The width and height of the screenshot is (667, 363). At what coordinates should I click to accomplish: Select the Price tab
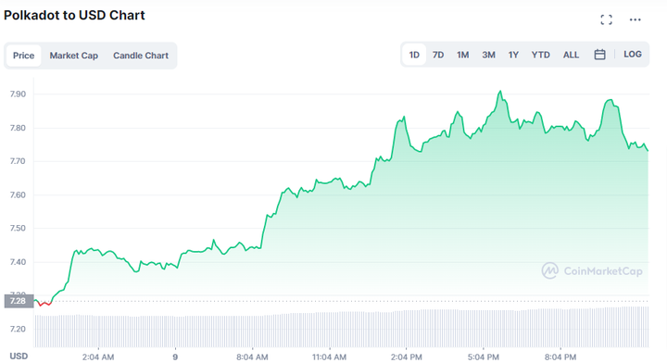click(23, 56)
